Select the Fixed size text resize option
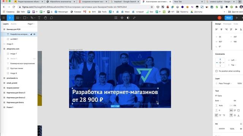This screenshot has width=243, height=136. pyautogui.click(x=239, y=110)
